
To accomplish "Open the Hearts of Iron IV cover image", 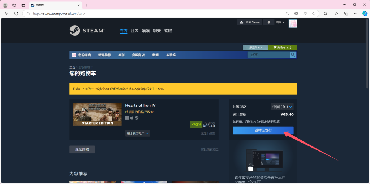I will (x=97, y=114).
